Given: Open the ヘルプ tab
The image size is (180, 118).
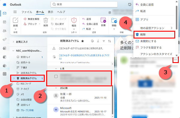Looking at the screenshot, I should [x=61, y=12].
